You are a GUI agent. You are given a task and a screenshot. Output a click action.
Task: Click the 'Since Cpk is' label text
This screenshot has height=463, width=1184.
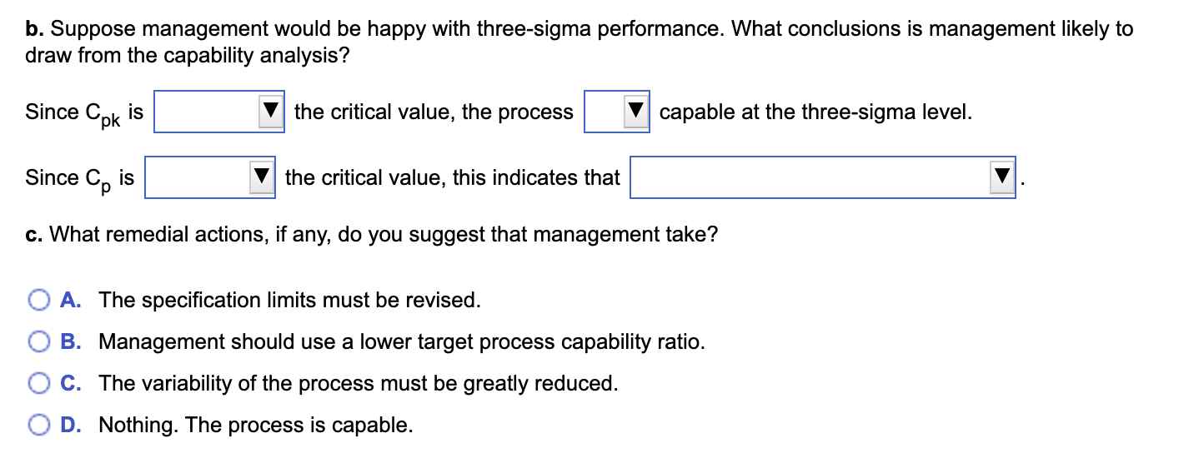(83, 112)
